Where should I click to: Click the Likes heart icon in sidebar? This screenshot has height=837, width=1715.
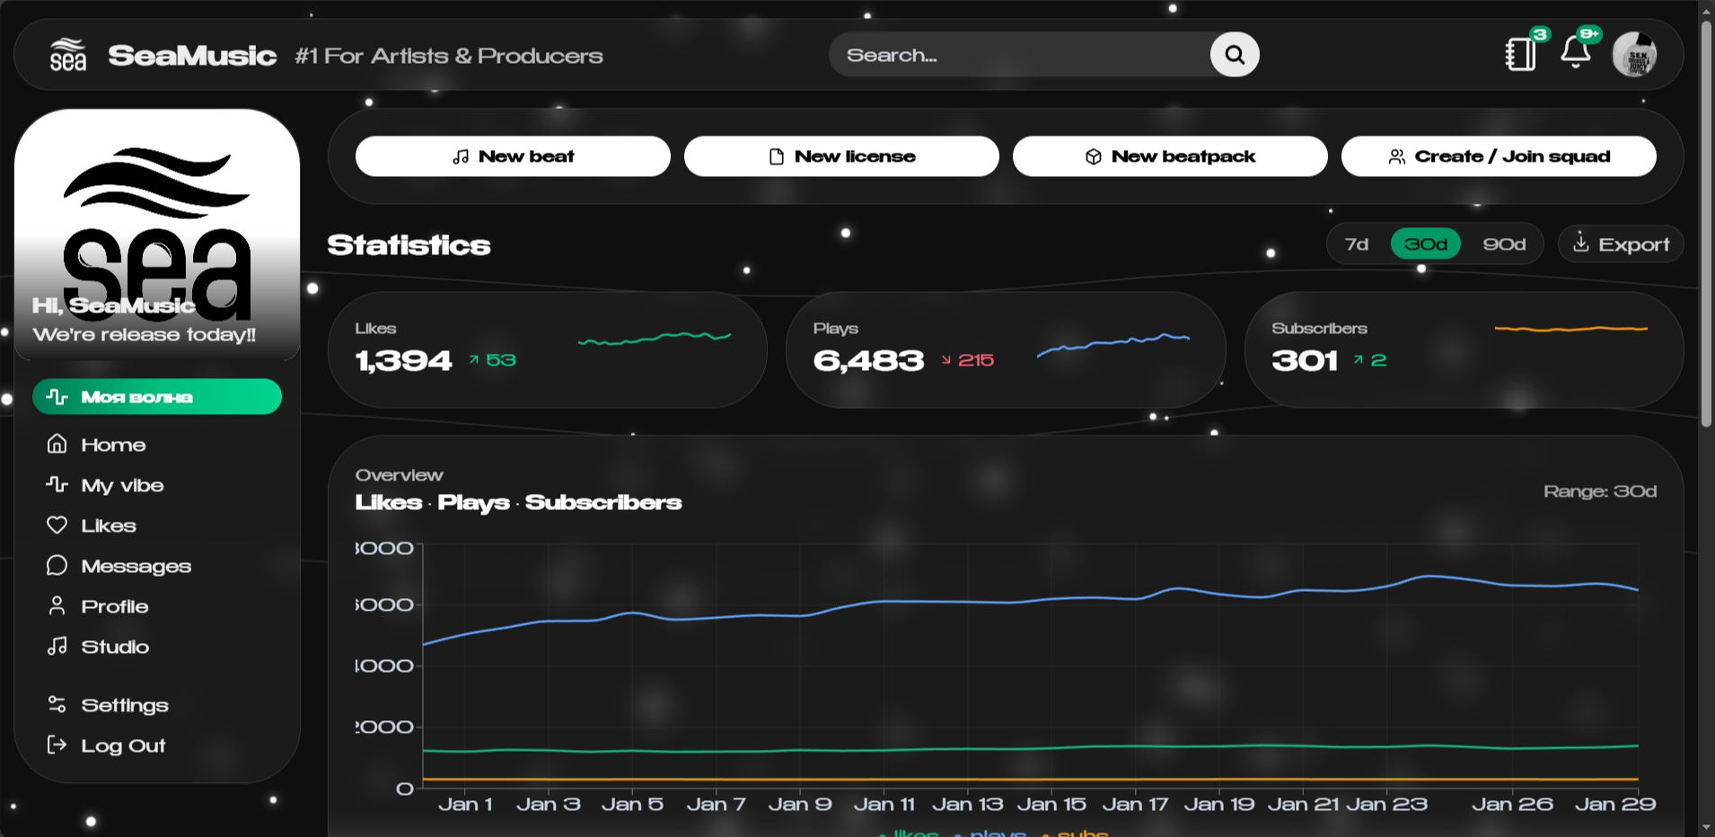[x=57, y=524]
